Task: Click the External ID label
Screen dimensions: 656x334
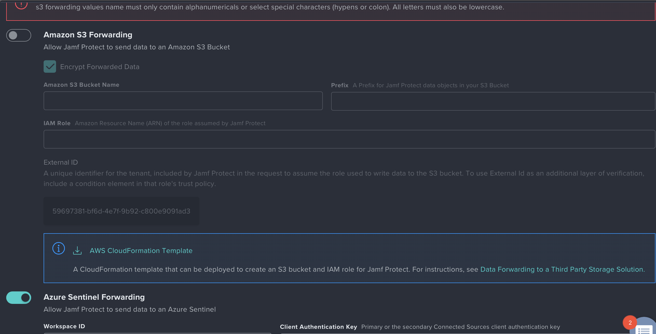Action: (x=61, y=162)
